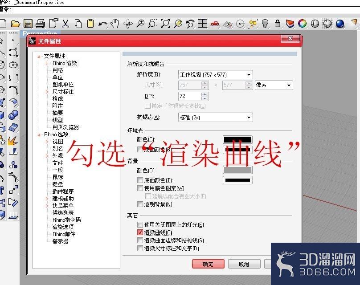This screenshot has width=360, height=285.
Task: Click the 取消 button
Action: [x=244, y=264]
